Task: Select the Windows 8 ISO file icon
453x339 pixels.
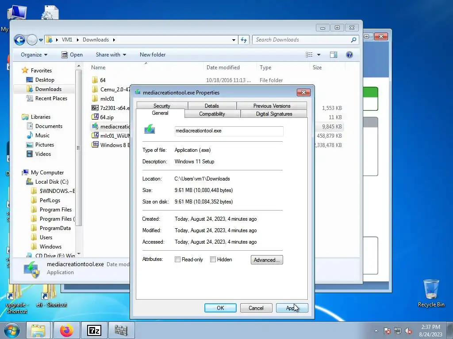Action: click(95, 145)
